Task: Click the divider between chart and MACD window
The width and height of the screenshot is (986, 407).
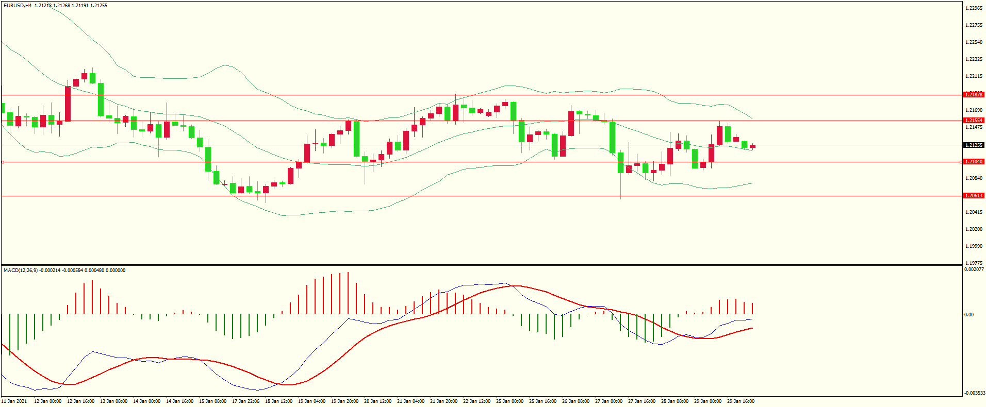Action: 464,265
